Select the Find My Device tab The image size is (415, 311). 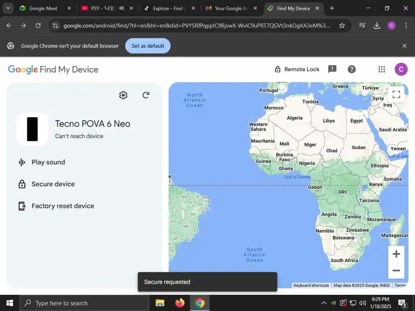[293, 9]
